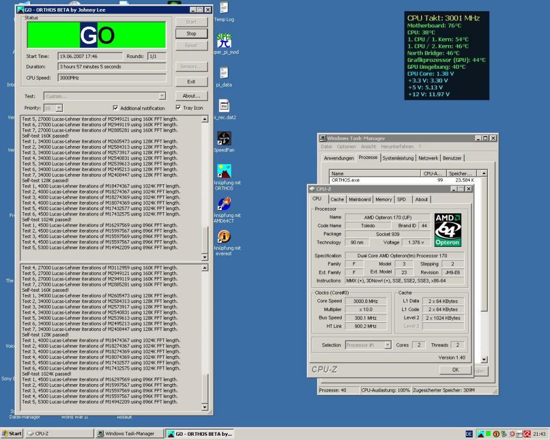Screen dimensions: 550x440
Task: Switch to Benutzer tab in Task-Manager
Action: pyautogui.click(x=452, y=158)
